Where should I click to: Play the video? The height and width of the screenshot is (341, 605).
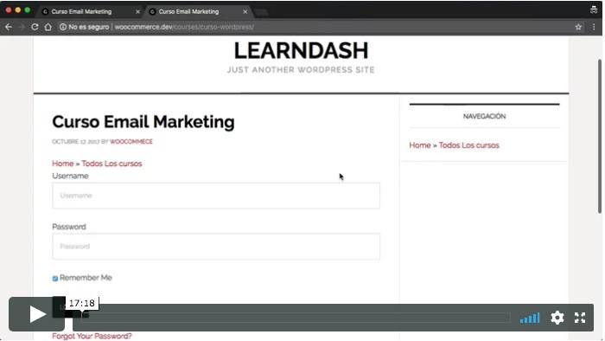[36, 314]
